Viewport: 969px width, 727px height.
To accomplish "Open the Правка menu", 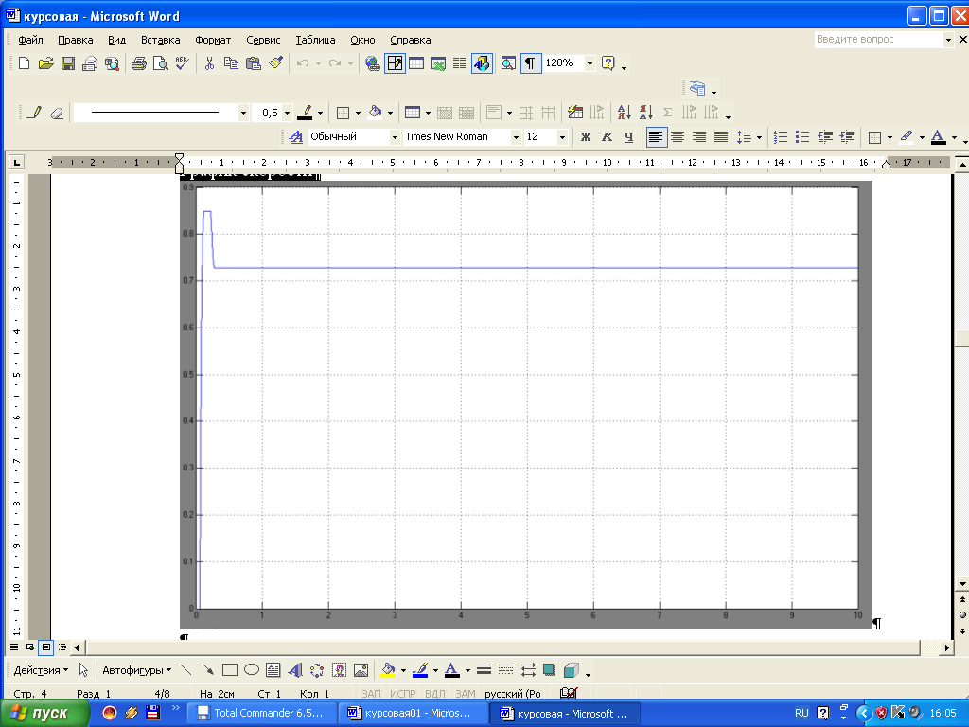I will point(76,40).
